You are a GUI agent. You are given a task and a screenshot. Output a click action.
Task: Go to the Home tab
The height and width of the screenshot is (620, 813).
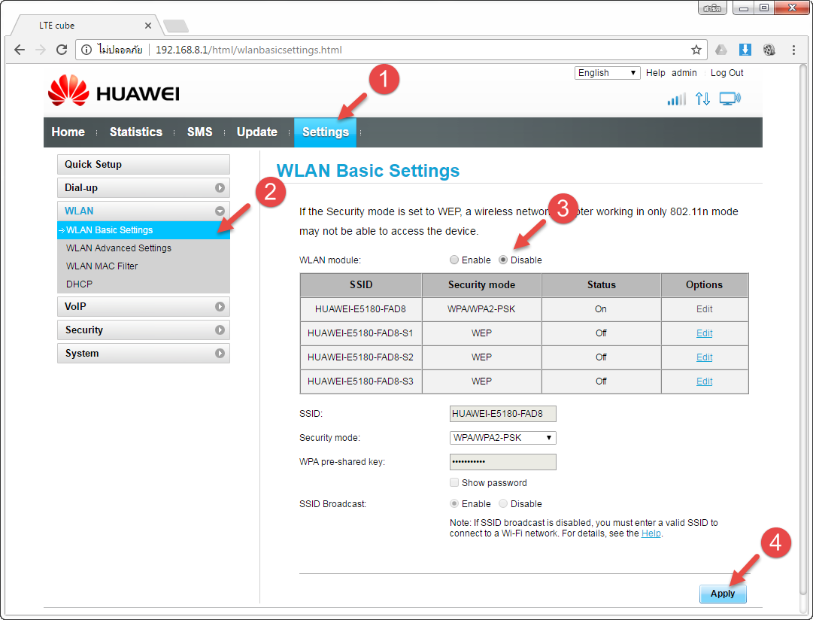pyautogui.click(x=68, y=132)
